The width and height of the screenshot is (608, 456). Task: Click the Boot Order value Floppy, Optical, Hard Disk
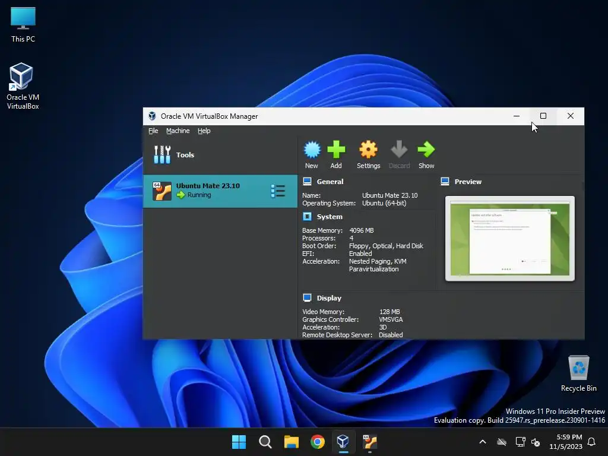[386, 246]
